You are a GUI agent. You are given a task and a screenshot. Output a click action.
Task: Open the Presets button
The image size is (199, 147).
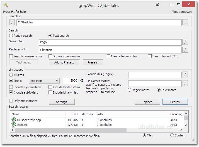[x=93, y=62]
